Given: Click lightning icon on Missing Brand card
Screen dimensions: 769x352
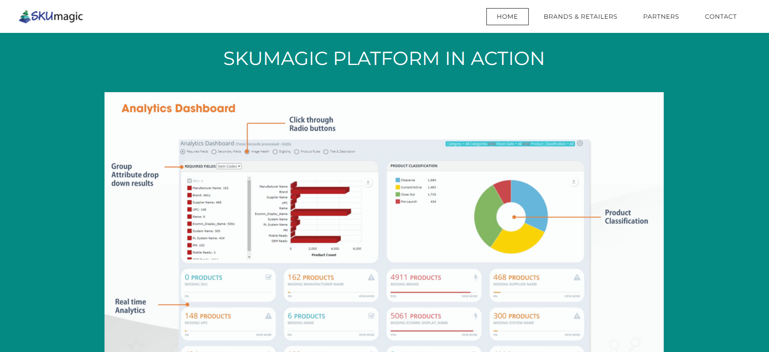Looking at the screenshot, I should point(475,277).
